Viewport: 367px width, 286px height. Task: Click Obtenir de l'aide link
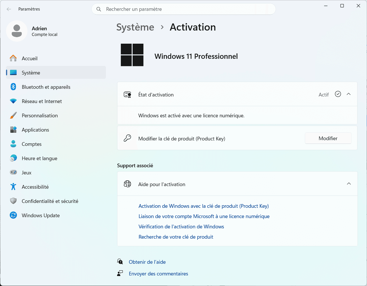147,262
